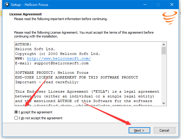
Task: Click "Helicon Soft Ltd." author line
Action: pyautogui.click(x=35, y=49)
